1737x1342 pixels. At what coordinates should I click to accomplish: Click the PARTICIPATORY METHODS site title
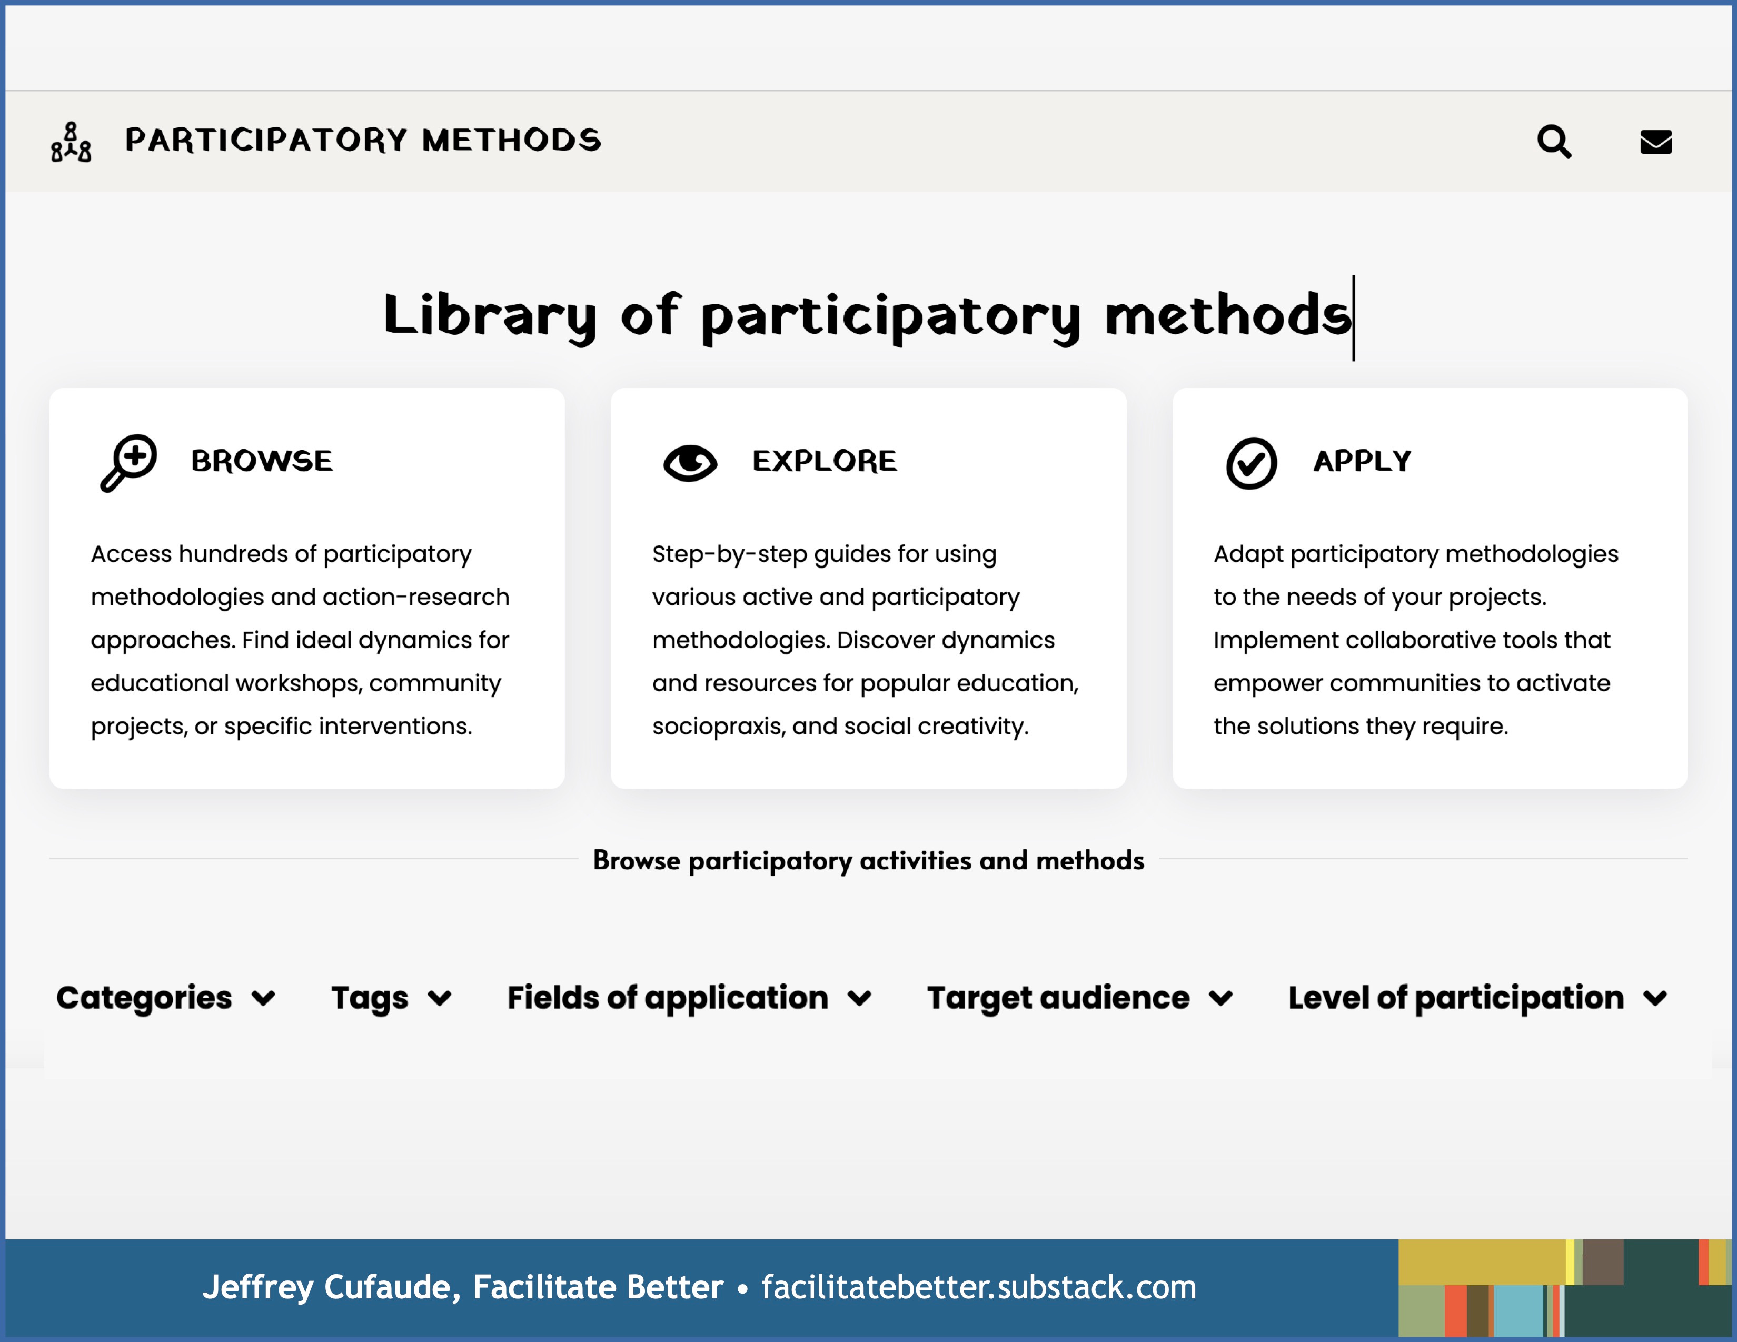coord(363,140)
